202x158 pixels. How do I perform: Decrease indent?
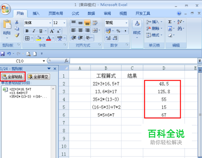click(74, 38)
